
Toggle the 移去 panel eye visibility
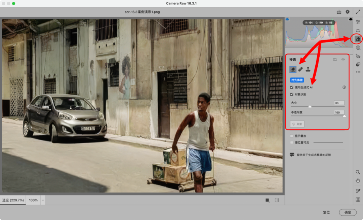tap(343, 59)
